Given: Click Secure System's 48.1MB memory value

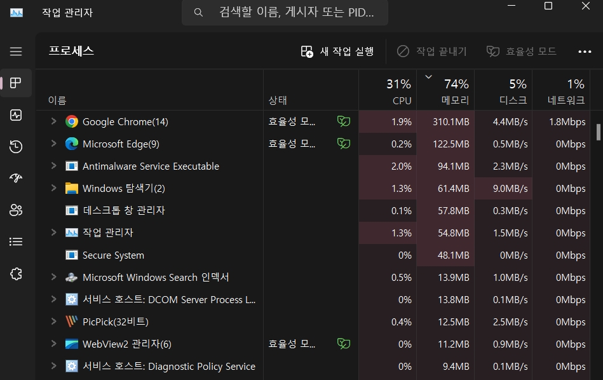Looking at the screenshot, I should tap(453, 255).
